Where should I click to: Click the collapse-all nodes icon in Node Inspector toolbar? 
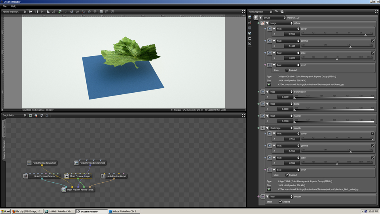(x=277, y=11)
